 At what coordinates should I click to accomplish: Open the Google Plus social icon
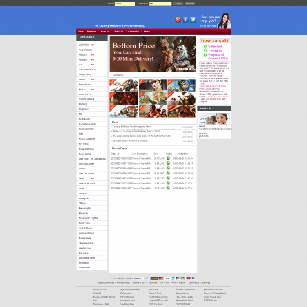tap(178, 19)
